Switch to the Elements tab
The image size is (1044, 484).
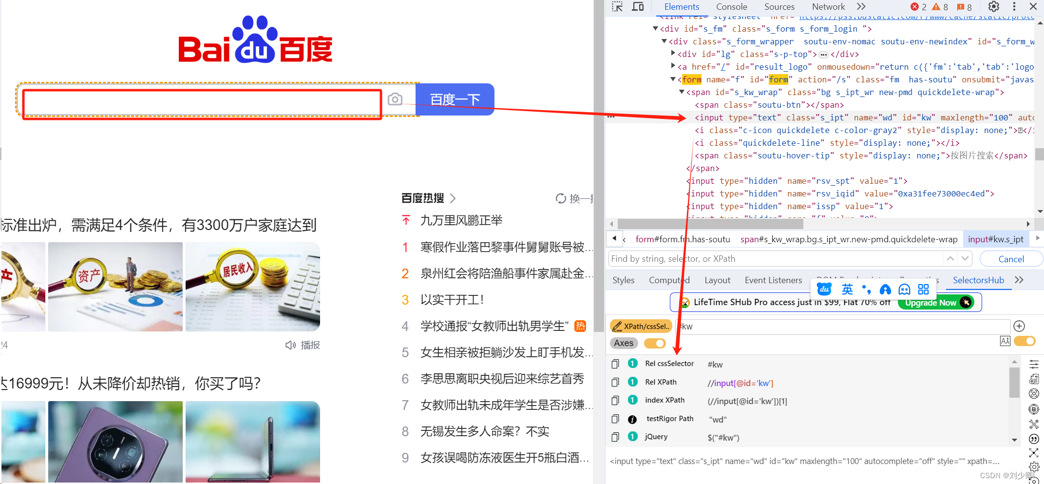tap(682, 7)
